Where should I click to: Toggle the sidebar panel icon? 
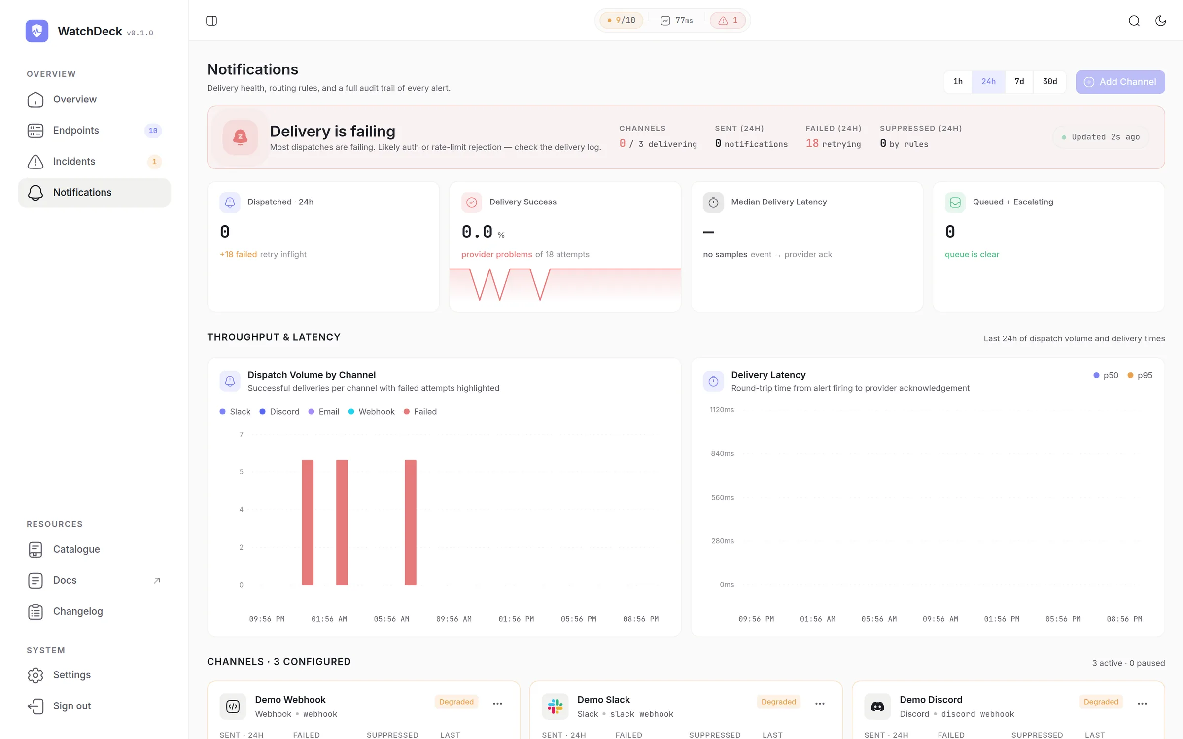pos(211,21)
